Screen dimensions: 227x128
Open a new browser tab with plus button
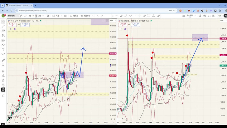(x=36, y=5)
